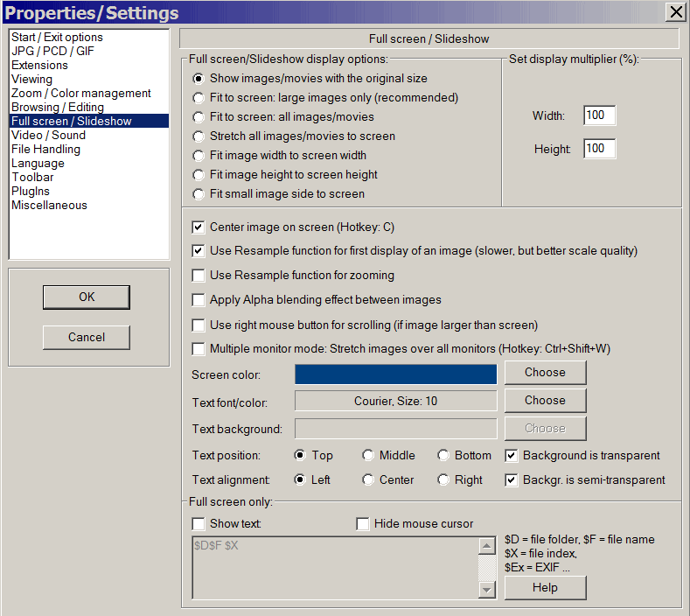
Task: Set text alignment to Center
Action: pyautogui.click(x=368, y=480)
